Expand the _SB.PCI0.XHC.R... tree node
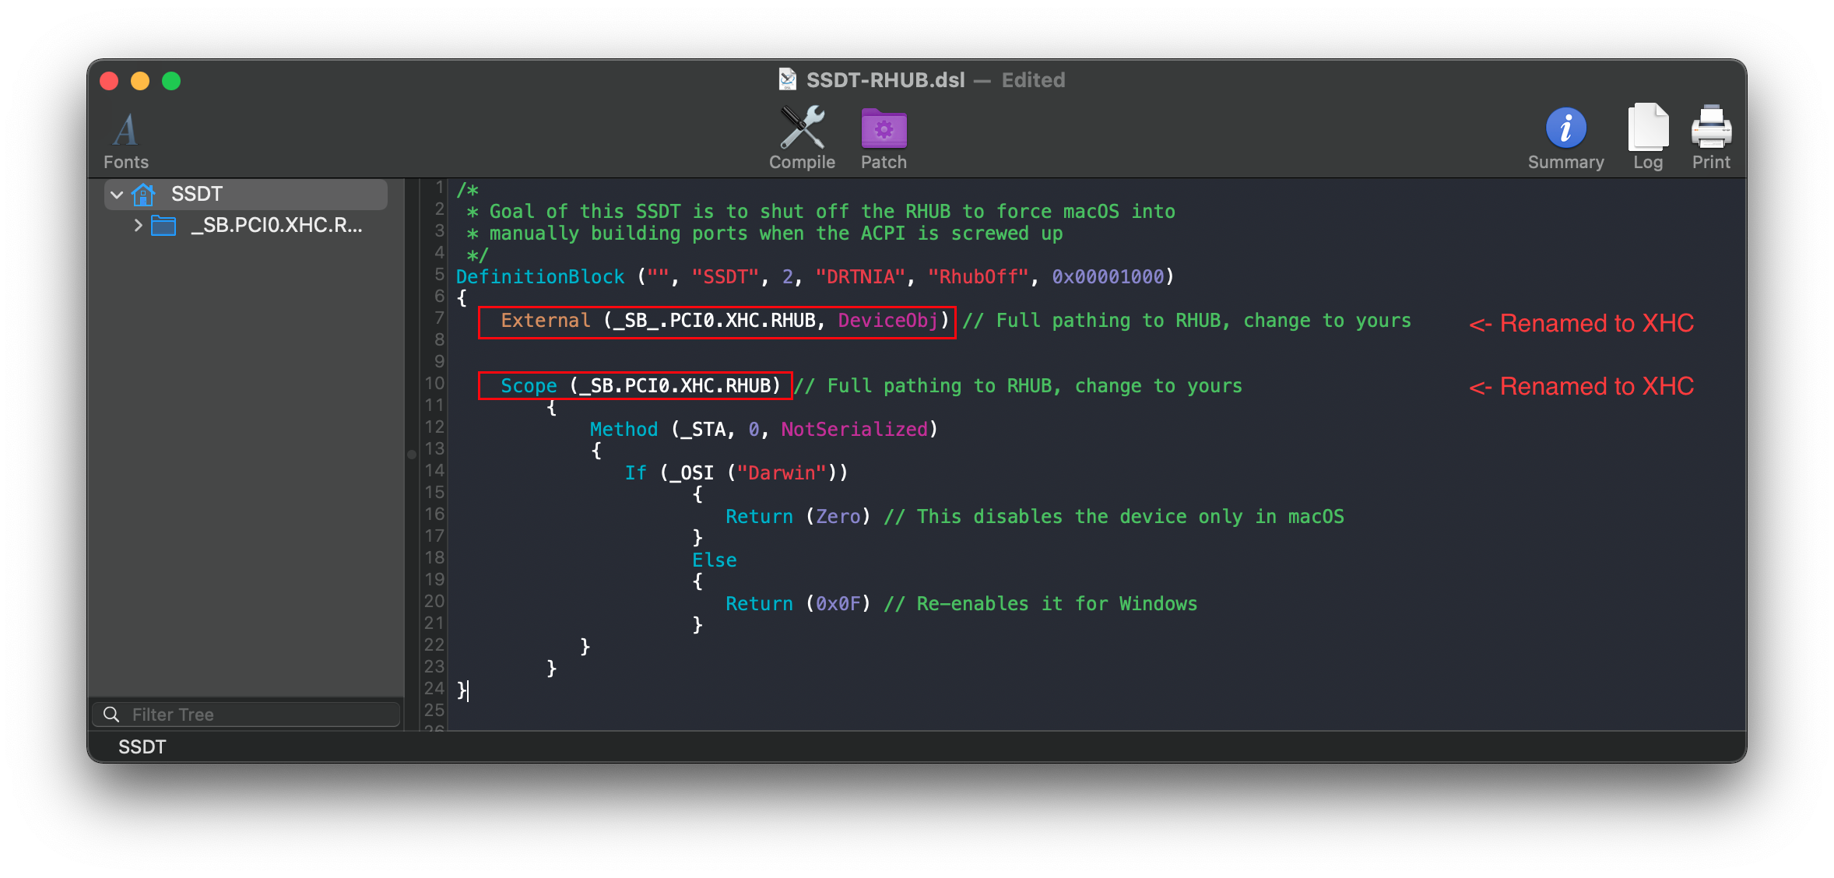 tap(138, 226)
